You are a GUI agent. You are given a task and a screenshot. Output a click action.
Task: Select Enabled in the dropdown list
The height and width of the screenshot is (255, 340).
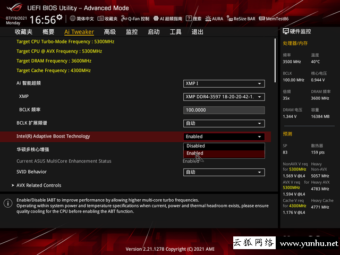click(224, 154)
